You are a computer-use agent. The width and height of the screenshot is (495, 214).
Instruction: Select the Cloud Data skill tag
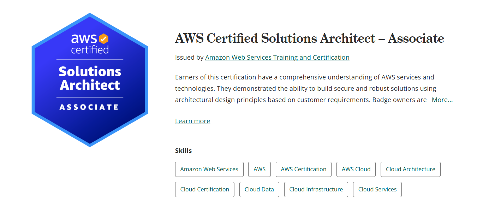(259, 189)
